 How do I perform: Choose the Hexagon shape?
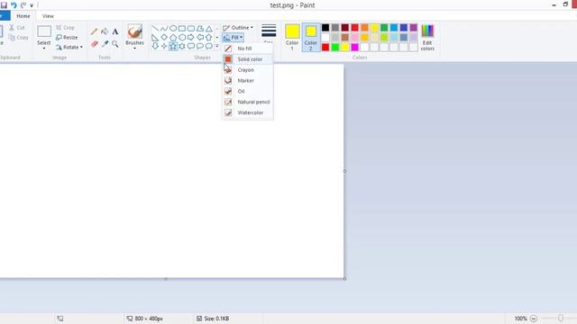(182, 38)
